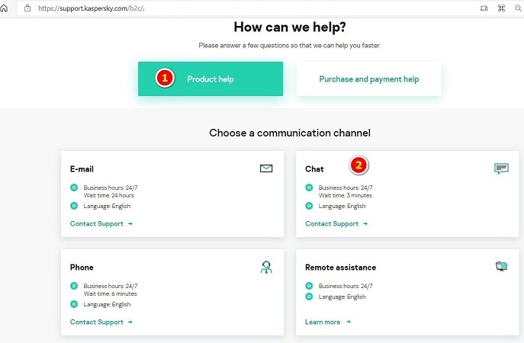
Task: Click the Remote assistance monitor icon
Action: [x=501, y=267]
